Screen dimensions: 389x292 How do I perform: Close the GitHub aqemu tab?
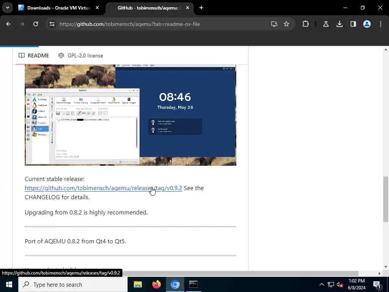coord(188,8)
